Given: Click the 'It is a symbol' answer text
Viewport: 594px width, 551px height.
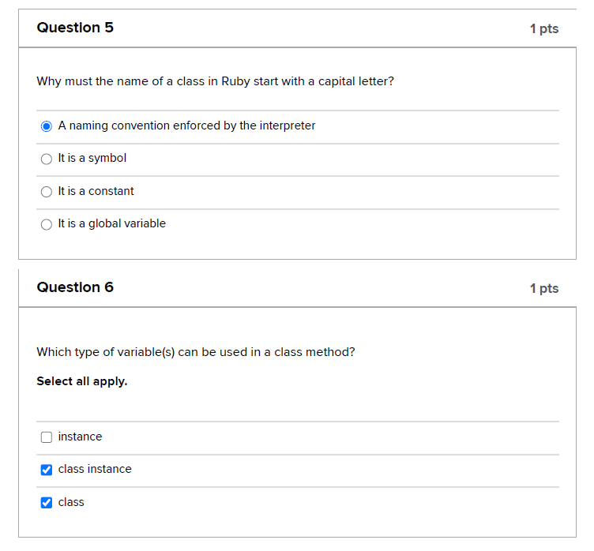Looking at the screenshot, I should [x=92, y=158].
